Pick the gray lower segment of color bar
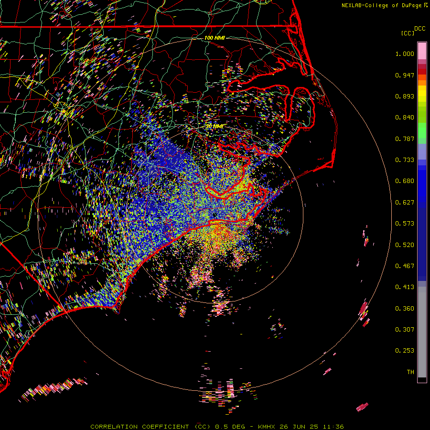Screen dimensions: 430x430 pyautogui.click(x=422, y=332)
